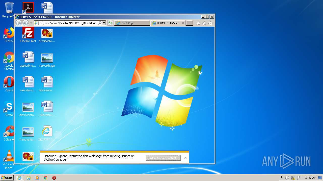Select the Skype desktop shortcut

point(9,109)
